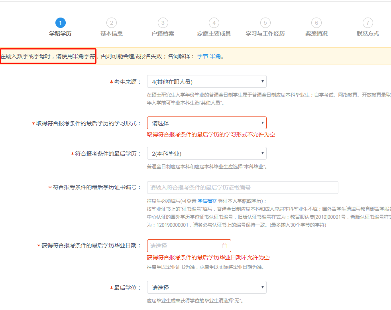
Task: Go to the 联系方式 step label
Action: 367,34
